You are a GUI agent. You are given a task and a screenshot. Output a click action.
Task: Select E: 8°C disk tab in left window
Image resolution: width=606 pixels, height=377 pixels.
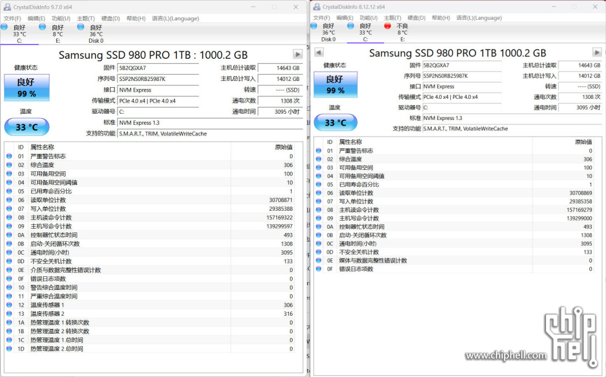58,33
